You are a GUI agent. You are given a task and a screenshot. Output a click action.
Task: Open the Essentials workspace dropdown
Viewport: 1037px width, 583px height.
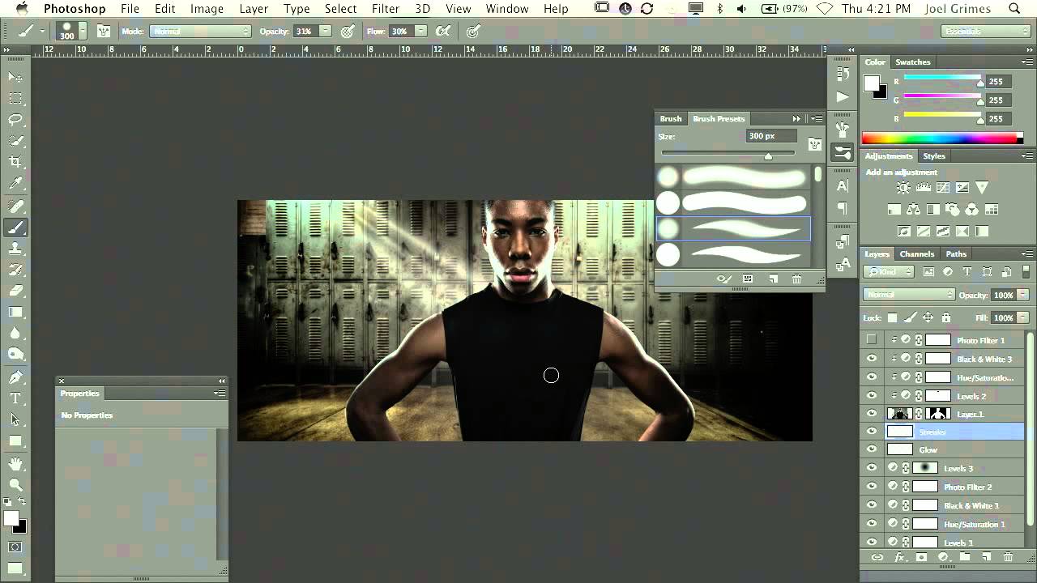(x=984, y=31)
